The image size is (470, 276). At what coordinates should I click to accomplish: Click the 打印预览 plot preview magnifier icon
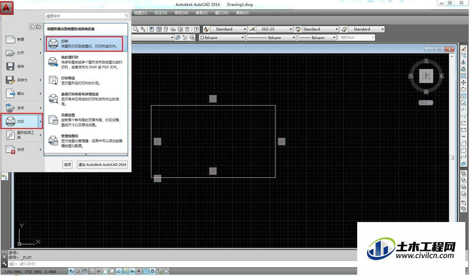coord(54,80)
